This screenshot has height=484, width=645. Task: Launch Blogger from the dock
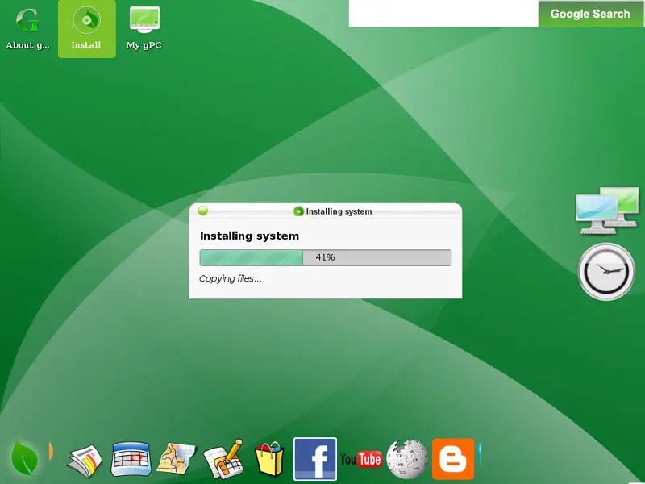pyautogui.click(x=453, y=459)
